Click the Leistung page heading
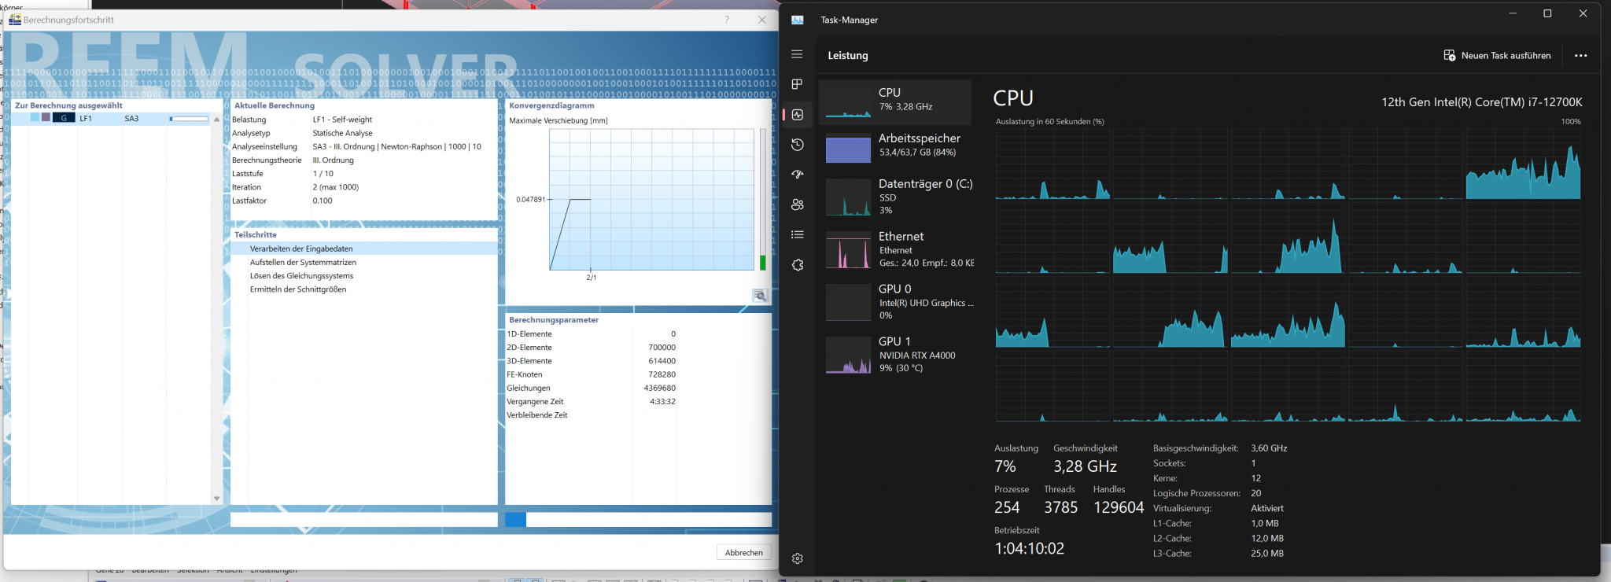The height and width of the screenshot is (582, 1611). pyautogui.click(x=848, y=56)
